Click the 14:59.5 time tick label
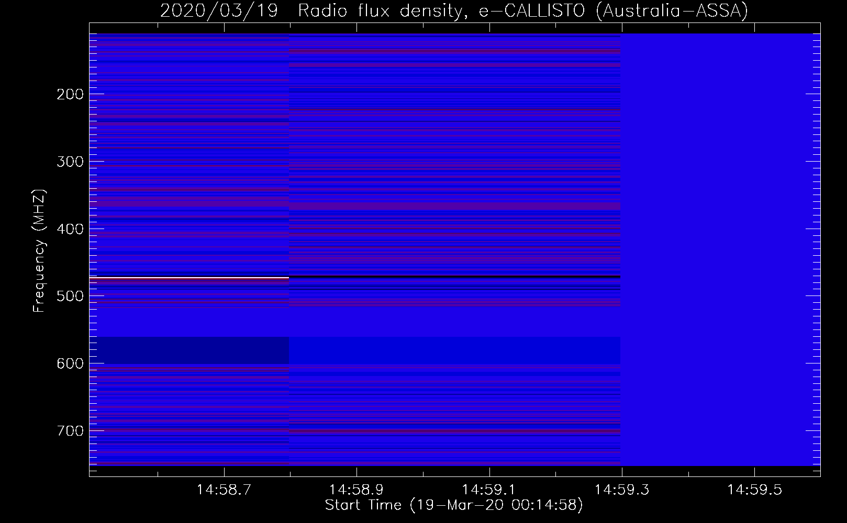Viewport: 847px width, 523px height. [x=754, y=490]
